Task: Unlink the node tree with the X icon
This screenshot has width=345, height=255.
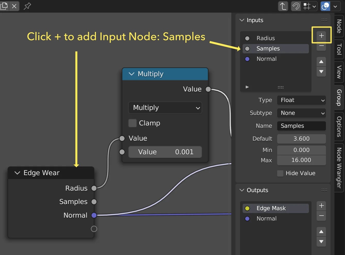Action: (14, 6)
